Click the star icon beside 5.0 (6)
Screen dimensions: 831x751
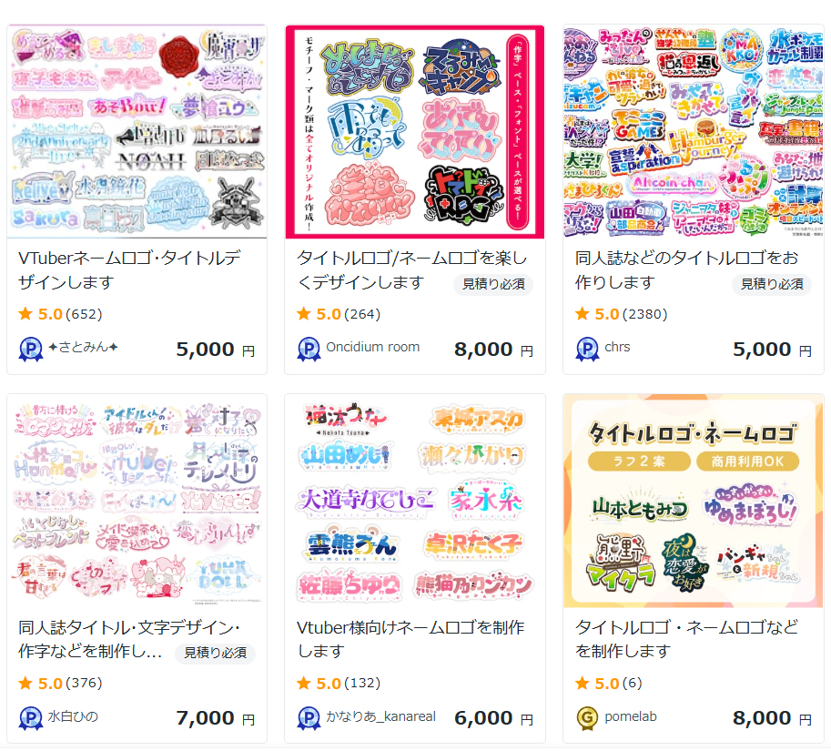(x=582, y=683)
